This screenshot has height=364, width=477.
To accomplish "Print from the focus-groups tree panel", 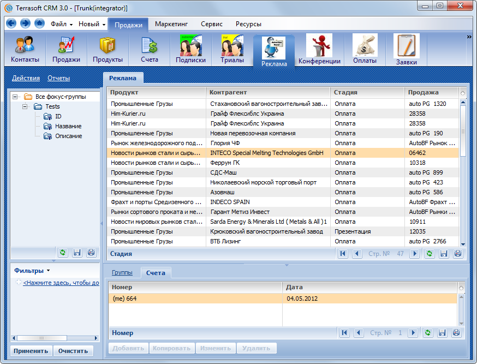I will pyautogui.click(x=91, y=252).
